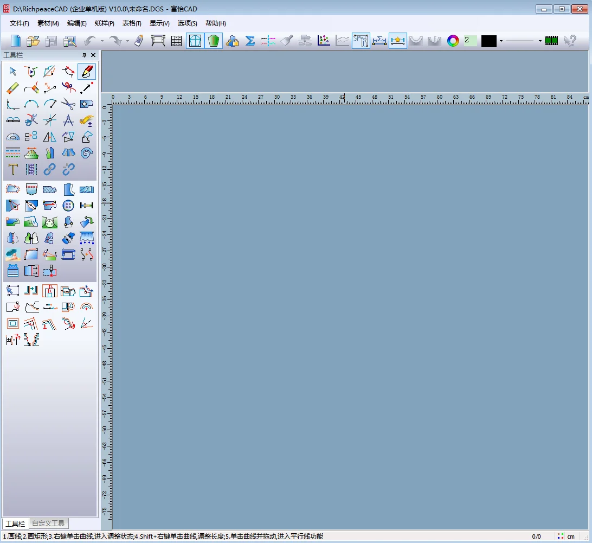Image resolution: width=592 pixels, height=543 pixels.
Task: Toggle the pin on the 工具栏 panel
Action: click(84, 55)
